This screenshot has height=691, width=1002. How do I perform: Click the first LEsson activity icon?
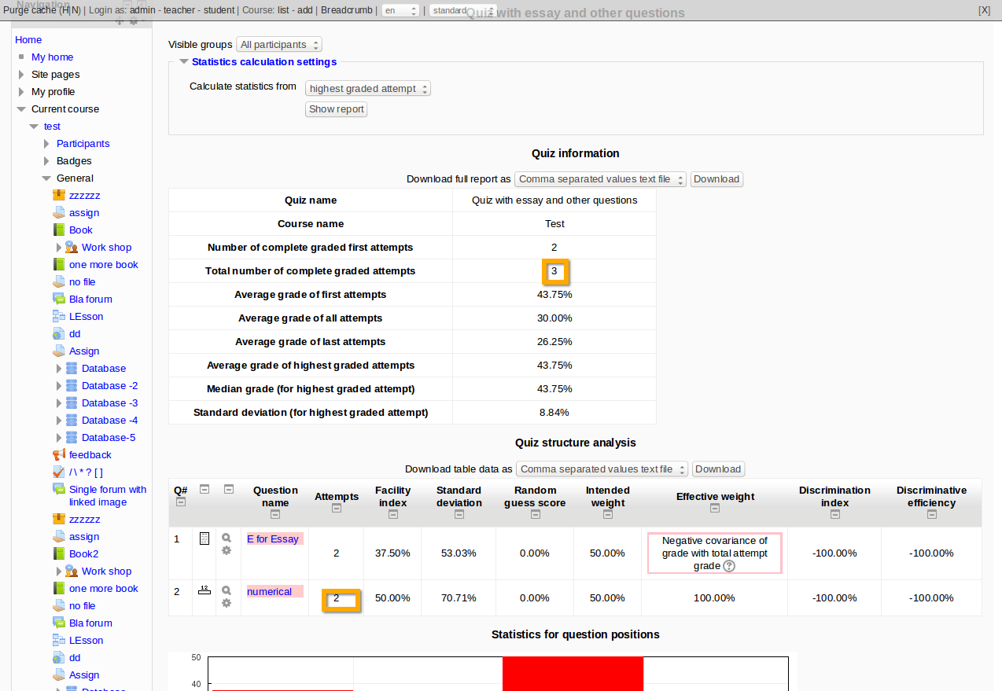[59, 316]
